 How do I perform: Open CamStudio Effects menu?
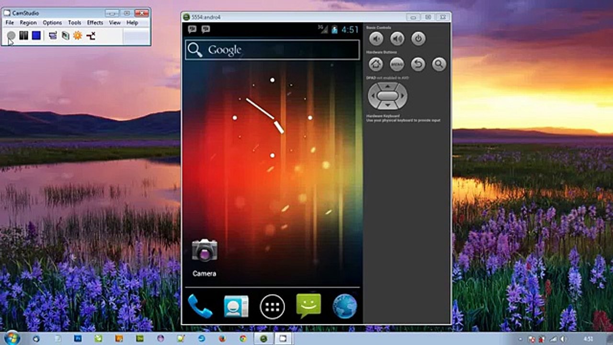(95, 23)
